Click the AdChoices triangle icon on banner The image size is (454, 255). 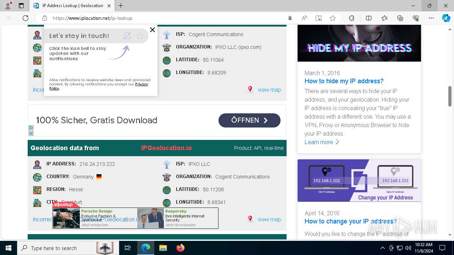pos(31,128)
